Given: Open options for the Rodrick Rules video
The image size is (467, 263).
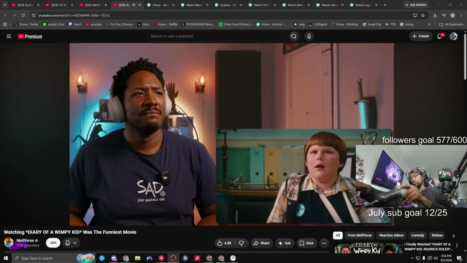Looking at the screenshot, I should [457, 245].
